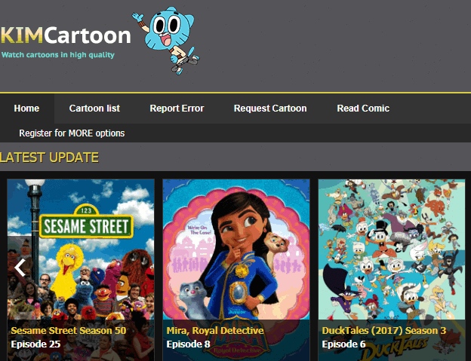Open Episode 6 of DuckTales
The height and width of the screenshot is (361, 471).
343,344
